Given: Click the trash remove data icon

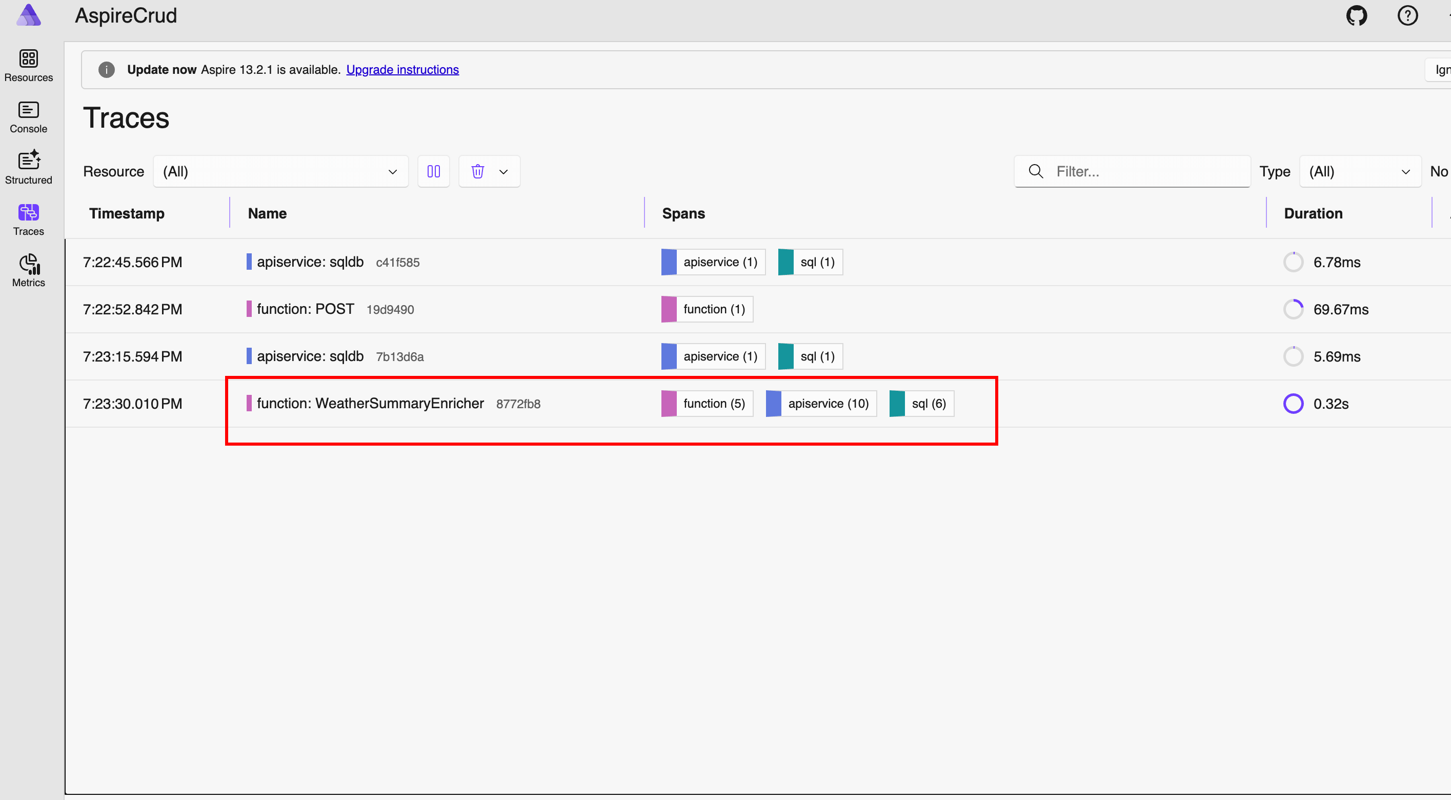Looking at the screenshot, I should tap(478, 171).
